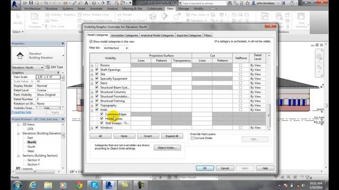Image resolution: width=339 pixels, height=190 pixels.
Task: Open the Elevation: North instance dropdown
Action: click(28, 68)
